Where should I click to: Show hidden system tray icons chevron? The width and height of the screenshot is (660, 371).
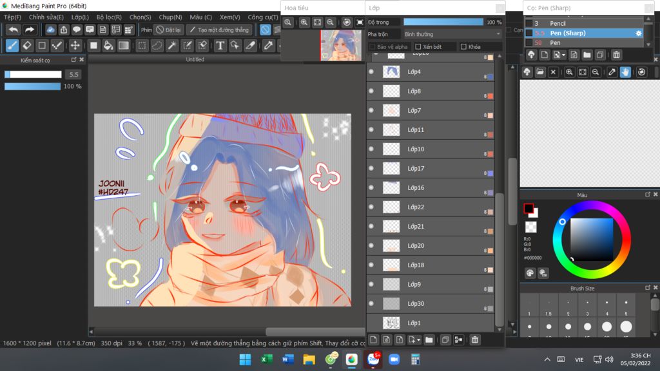pyautogui.click(x=547, y=359)
